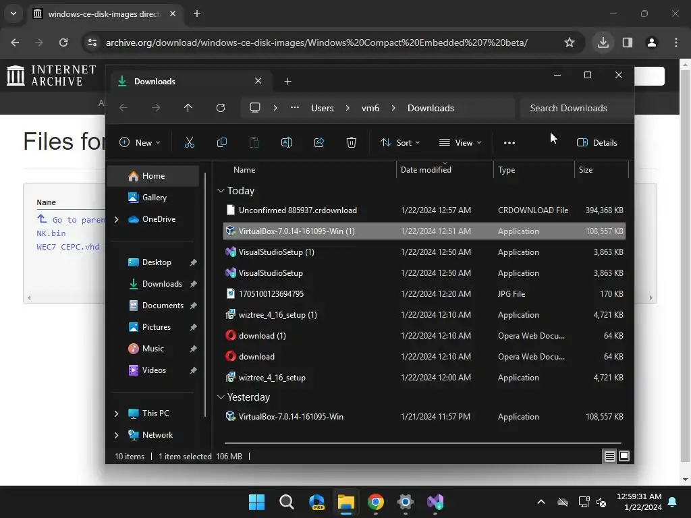The height and width of the screenshot is (518, 691).
Task: Select Gallery in navigation pane
Action: 153,198
